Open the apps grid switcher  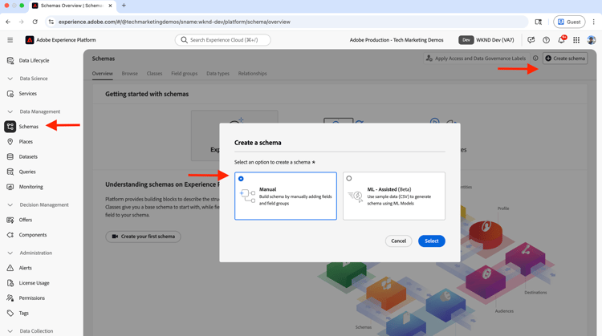click(576, 40)
